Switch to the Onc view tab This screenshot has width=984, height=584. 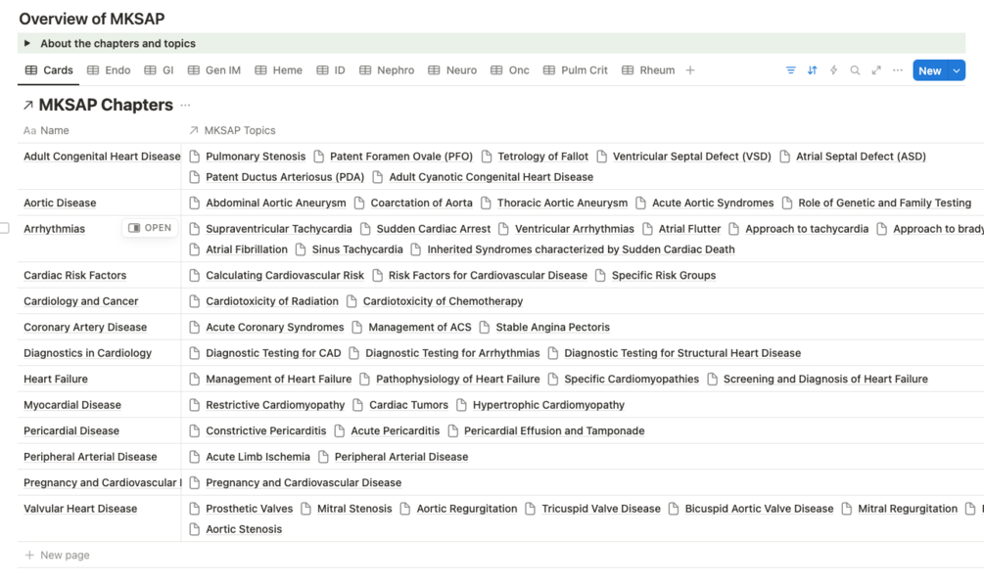509,70
